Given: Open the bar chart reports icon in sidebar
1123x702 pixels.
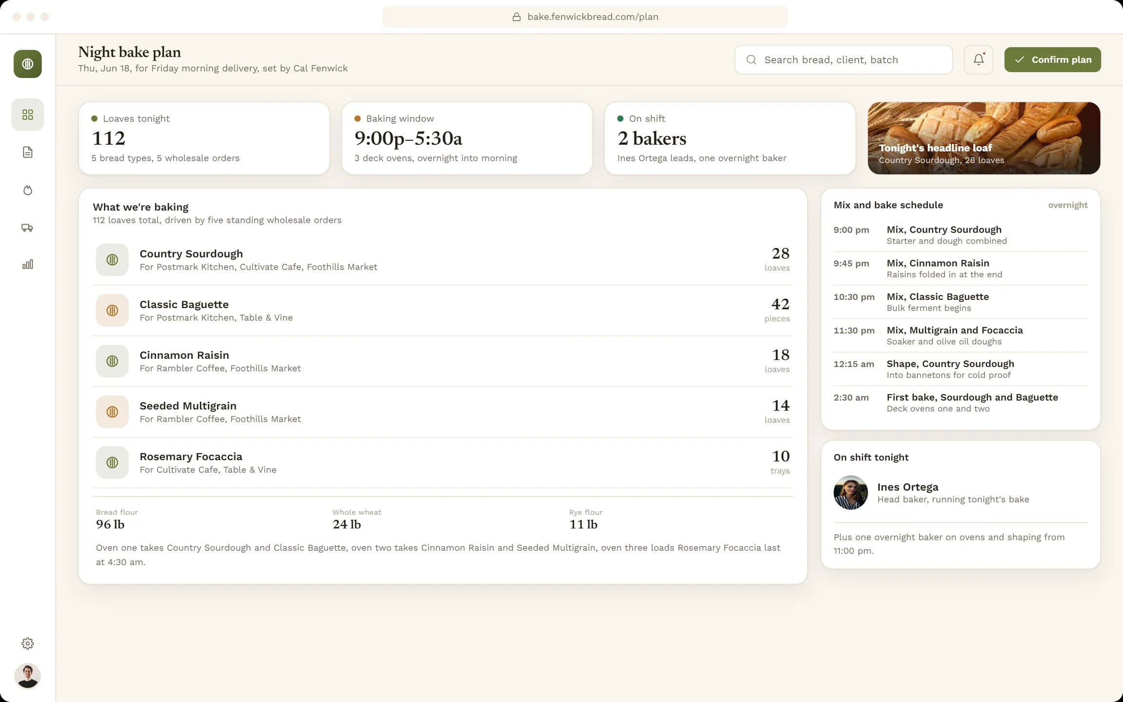Looking at the screenshot, I should click(28, 264).
